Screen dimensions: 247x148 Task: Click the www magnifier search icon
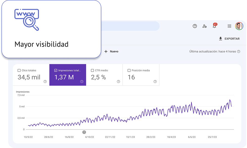[27, 19]
